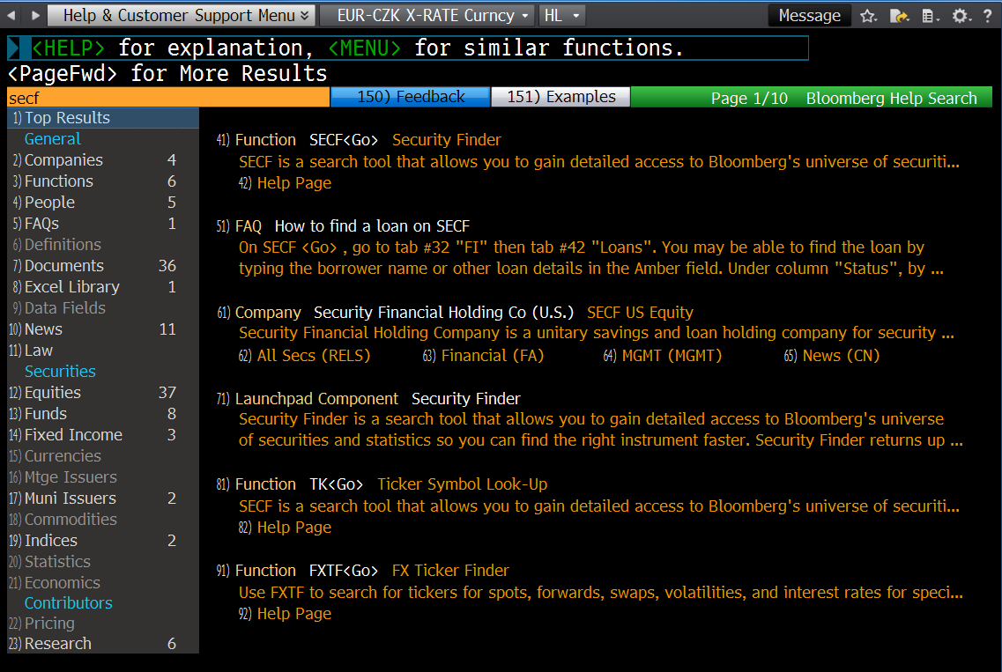Image resolution: width=1002 pixels, height=672 pixels.
Task: Click the General section heading
Action: [x=52, y=139]
